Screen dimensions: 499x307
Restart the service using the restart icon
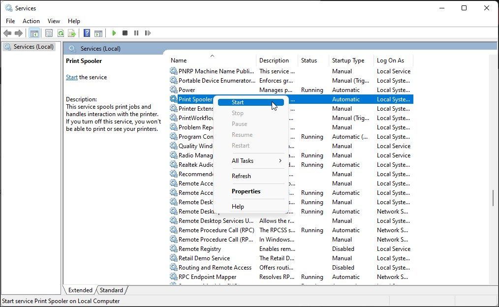pyautogui.click(x=148, y=33)
